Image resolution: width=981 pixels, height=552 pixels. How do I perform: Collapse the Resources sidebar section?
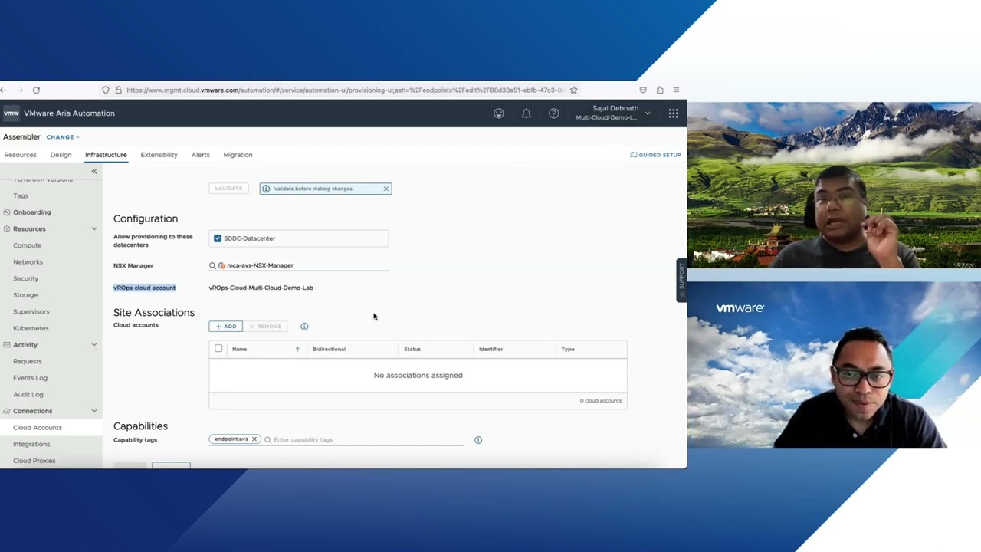coord(94,228)
